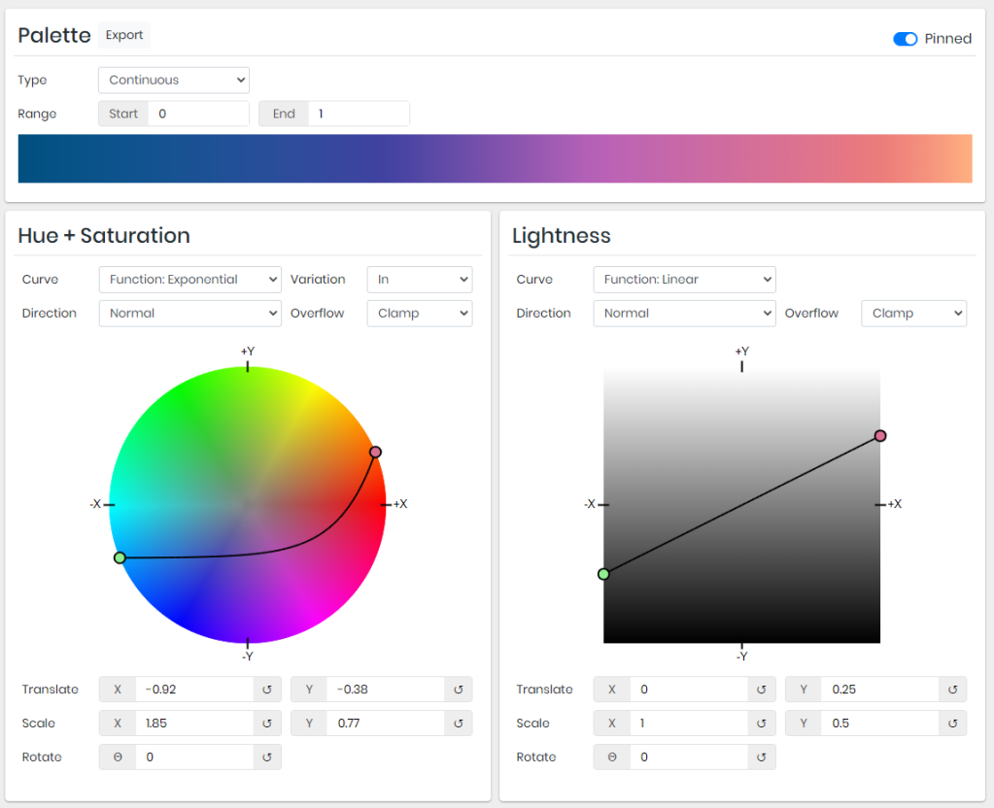994x808 pixels.
Task: Open Lightness Direction dropdown
Action: [x=684, y=314]
